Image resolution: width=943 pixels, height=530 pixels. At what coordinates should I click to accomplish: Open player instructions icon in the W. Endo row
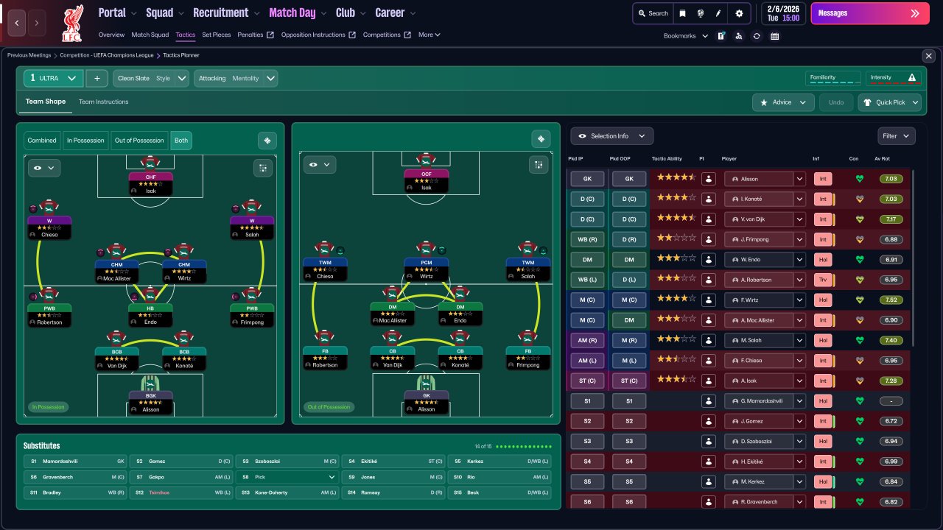pyautogui.click(x=709, y=260)
